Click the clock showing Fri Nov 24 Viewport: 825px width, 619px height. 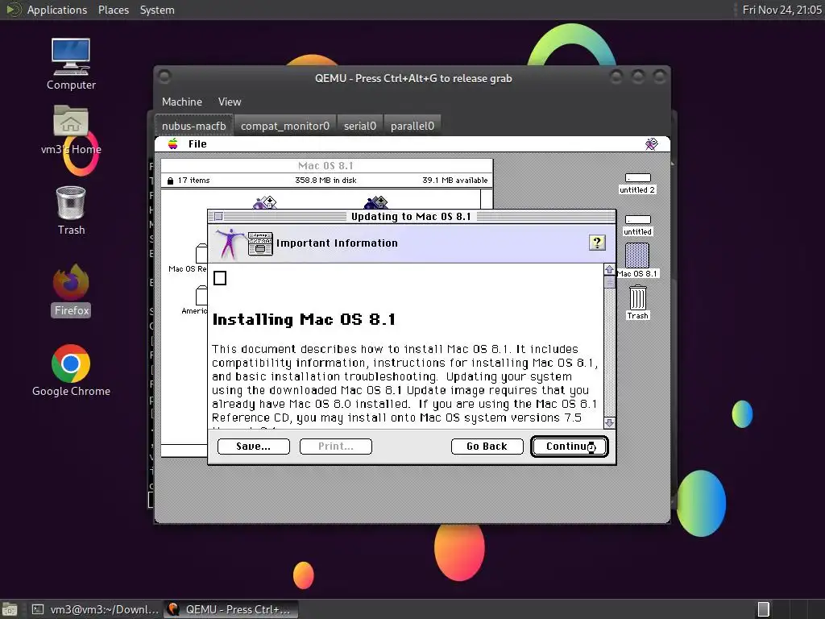(781, 10)
